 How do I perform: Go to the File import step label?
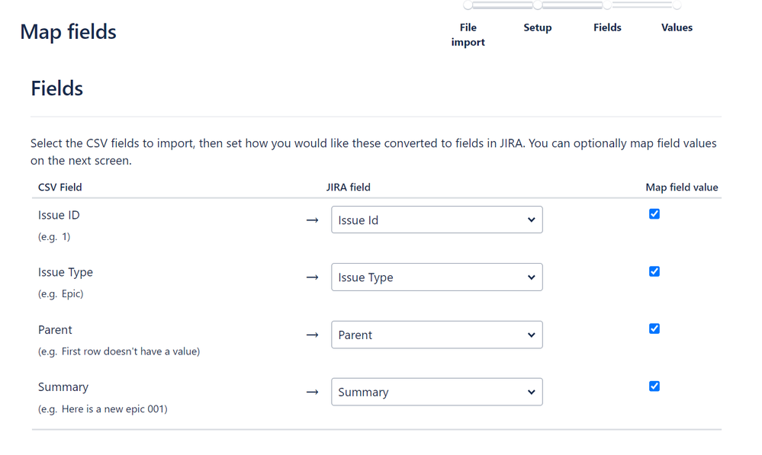pyautogui.click(x=468, y=34)
